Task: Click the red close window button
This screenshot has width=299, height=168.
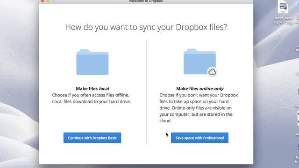Action: [43, 1]
